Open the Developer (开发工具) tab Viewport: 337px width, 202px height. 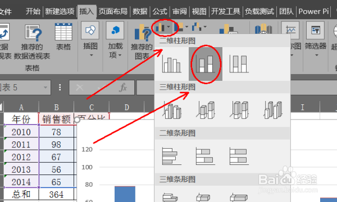coord(225,11)
